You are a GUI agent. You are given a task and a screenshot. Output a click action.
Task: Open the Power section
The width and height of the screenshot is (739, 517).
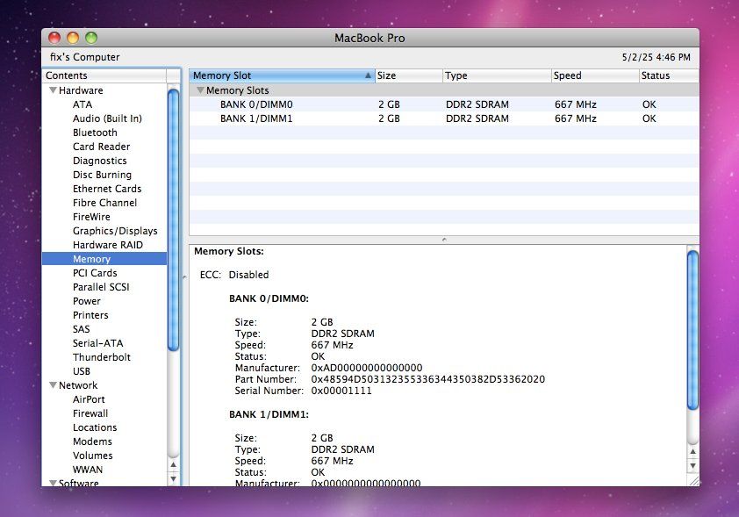87,301
